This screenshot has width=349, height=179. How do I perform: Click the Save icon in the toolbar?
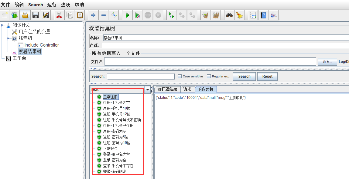(x=35, y=15)
